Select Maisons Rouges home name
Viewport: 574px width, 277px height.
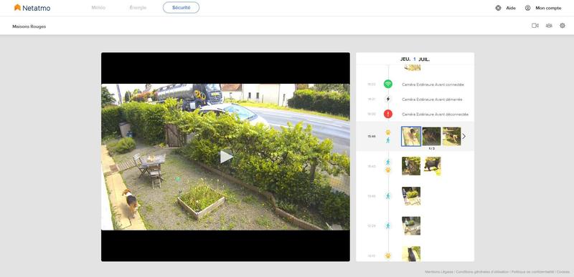(x=29, y=26)
